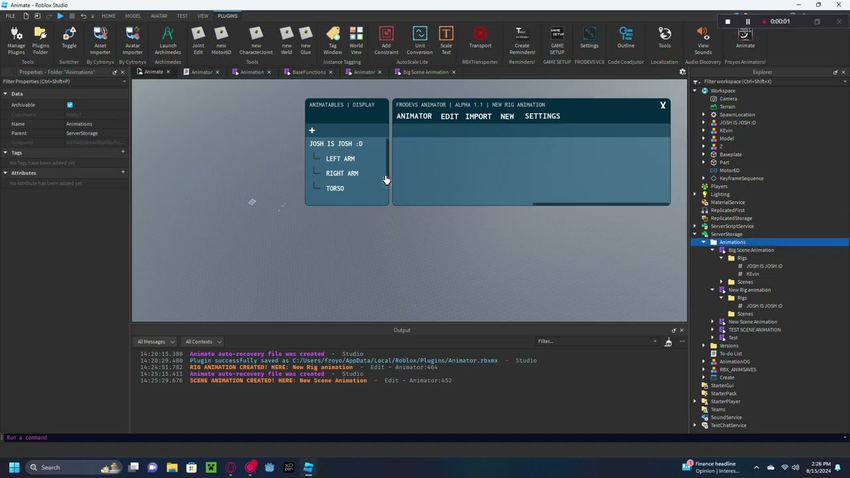Open File Explorer from the taskbar

tap(172, 467)
